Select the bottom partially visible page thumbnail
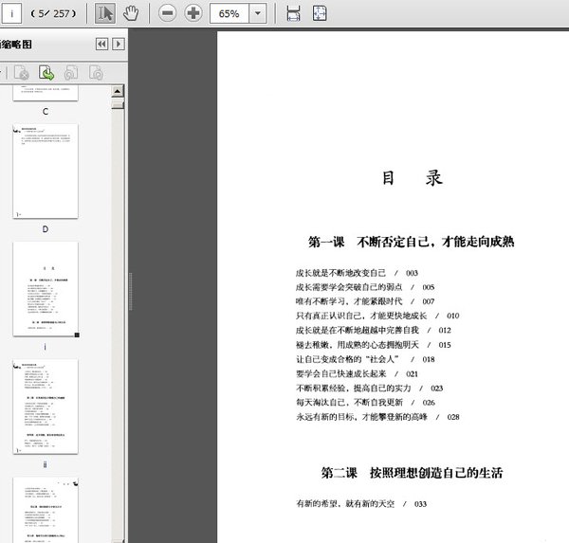Screen dimensions: 569x543 pyautogui.click(x=46, y=510)
